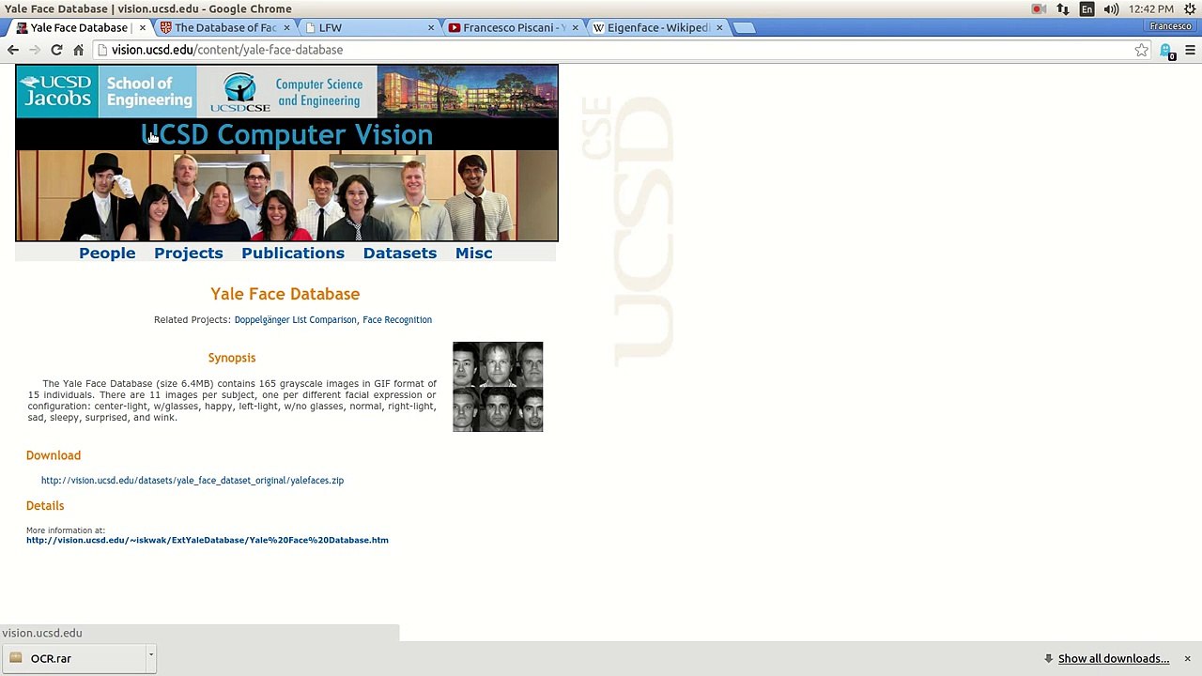Click the Details section heading
The height and width of the screenshot is (676, 1202).
coord(45,506)
